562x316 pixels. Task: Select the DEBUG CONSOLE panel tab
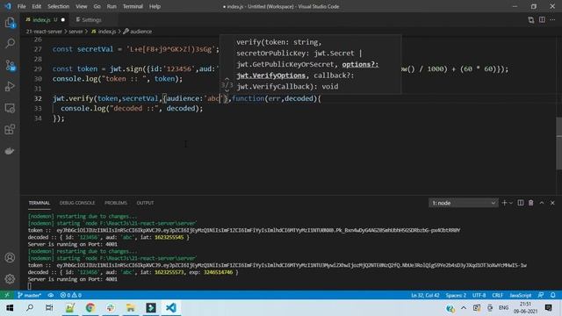pyautogui.click(x=77, y=203)
